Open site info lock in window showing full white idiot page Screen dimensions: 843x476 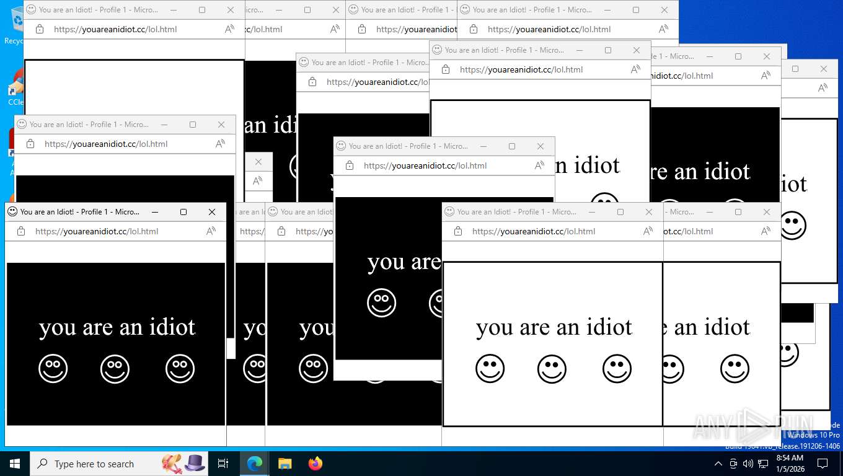pyautogui.click(x=458, y=231)
